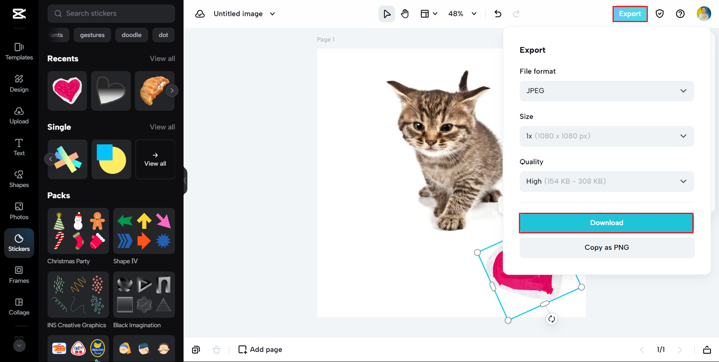
Task: Choose the colorful crossed tape sticker
Action: pyautogui.click(x=67, y=159)
